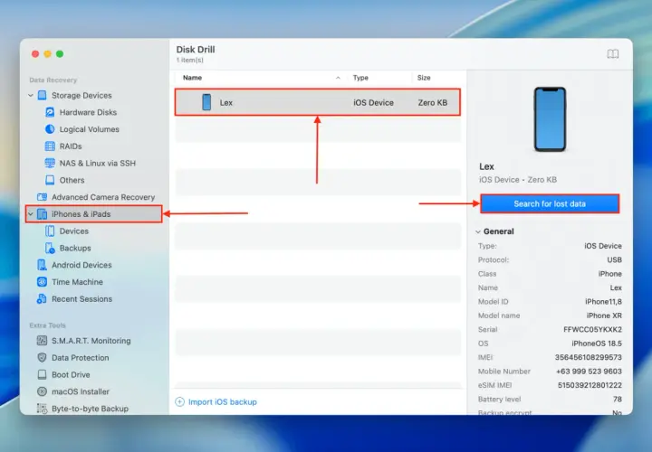
Task: Click the RAIDs icon
Action: [x=50, y=146]
